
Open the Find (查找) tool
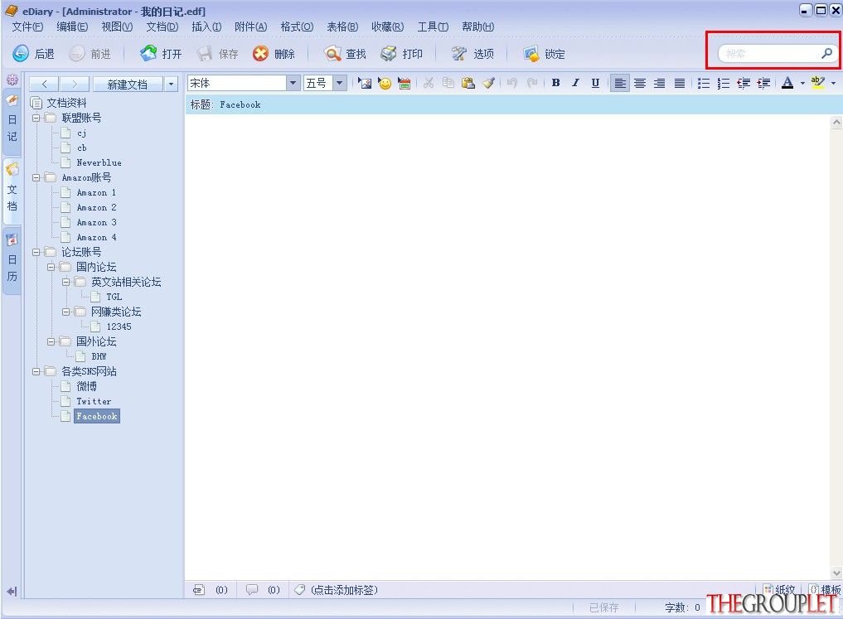[x=345, y=54]
